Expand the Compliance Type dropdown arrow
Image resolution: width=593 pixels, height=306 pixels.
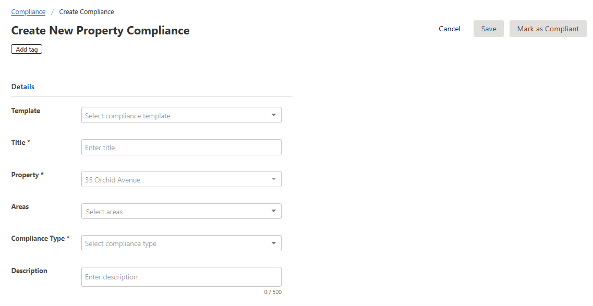tap(273, 243)
